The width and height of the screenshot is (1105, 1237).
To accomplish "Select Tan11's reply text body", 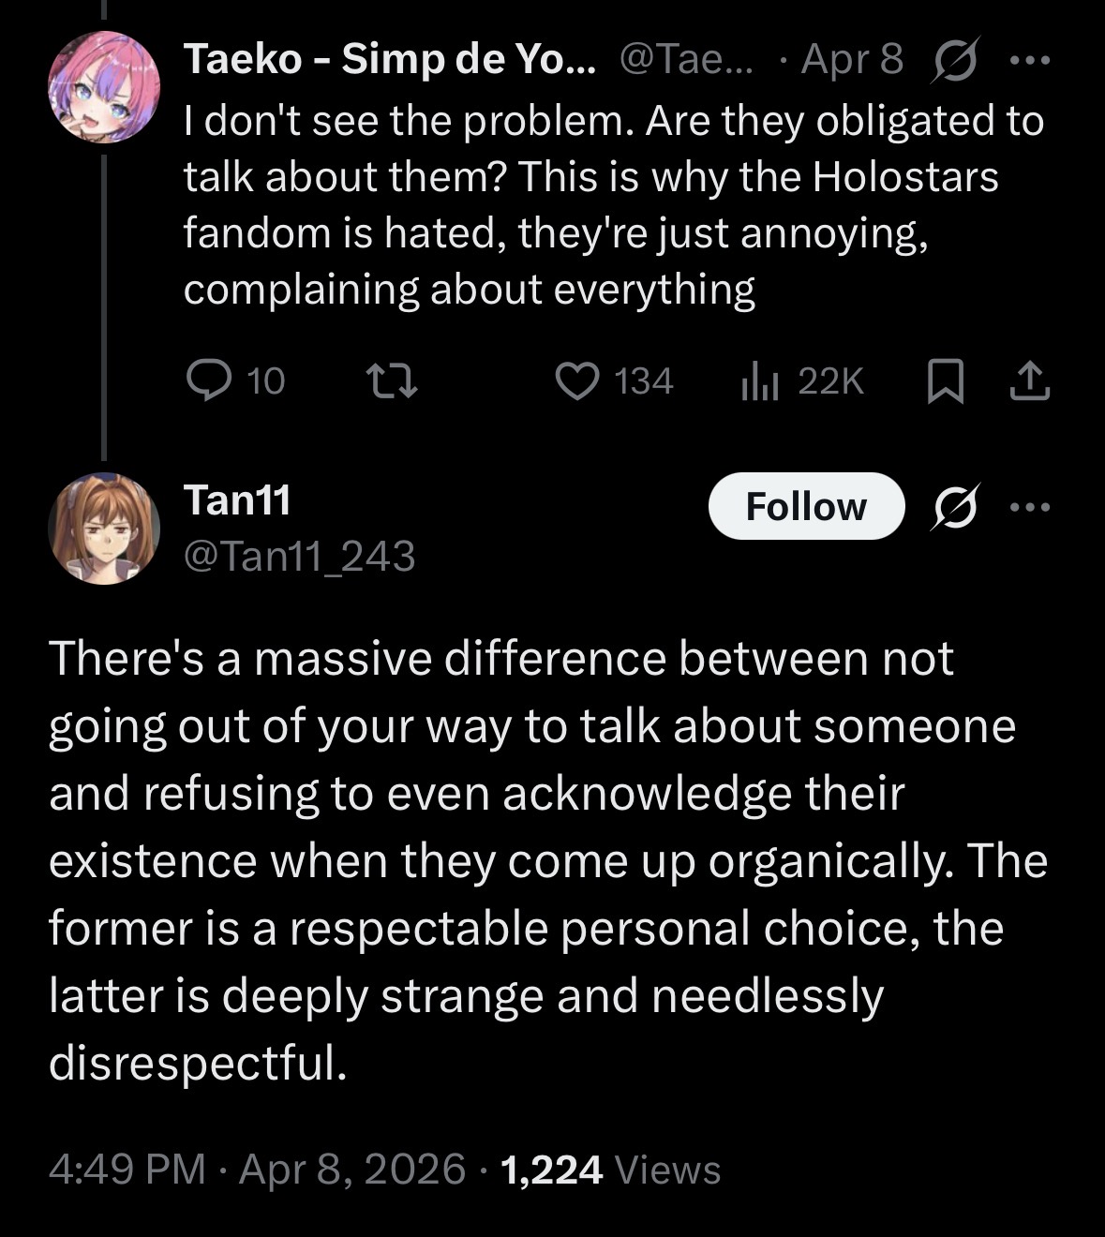I will (x=547, y=860).
